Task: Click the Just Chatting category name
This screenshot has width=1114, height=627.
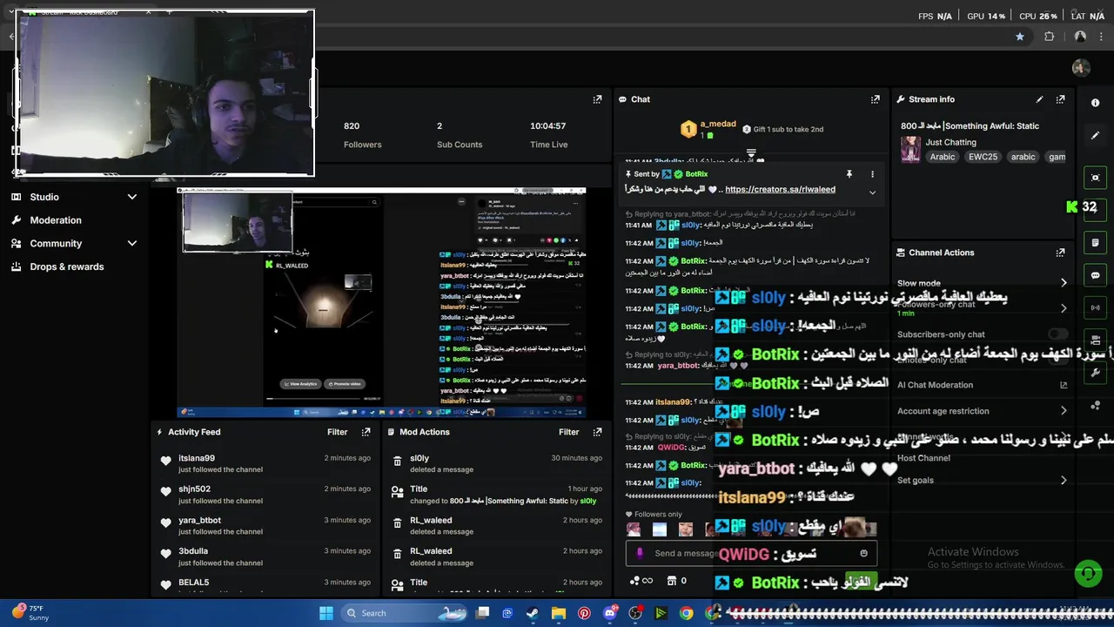Action: click(x=950, y=142)
